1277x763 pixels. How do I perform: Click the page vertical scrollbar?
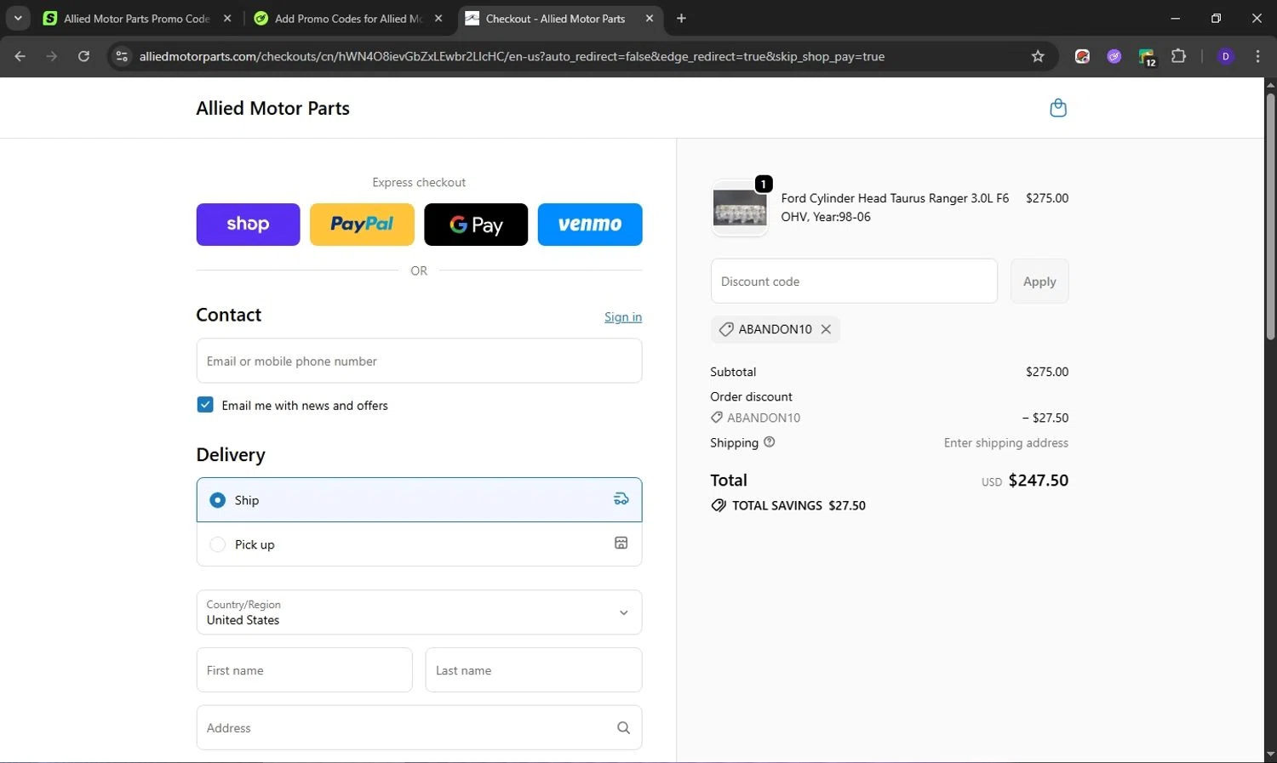pyautogui.click(x=1270, y=217)
